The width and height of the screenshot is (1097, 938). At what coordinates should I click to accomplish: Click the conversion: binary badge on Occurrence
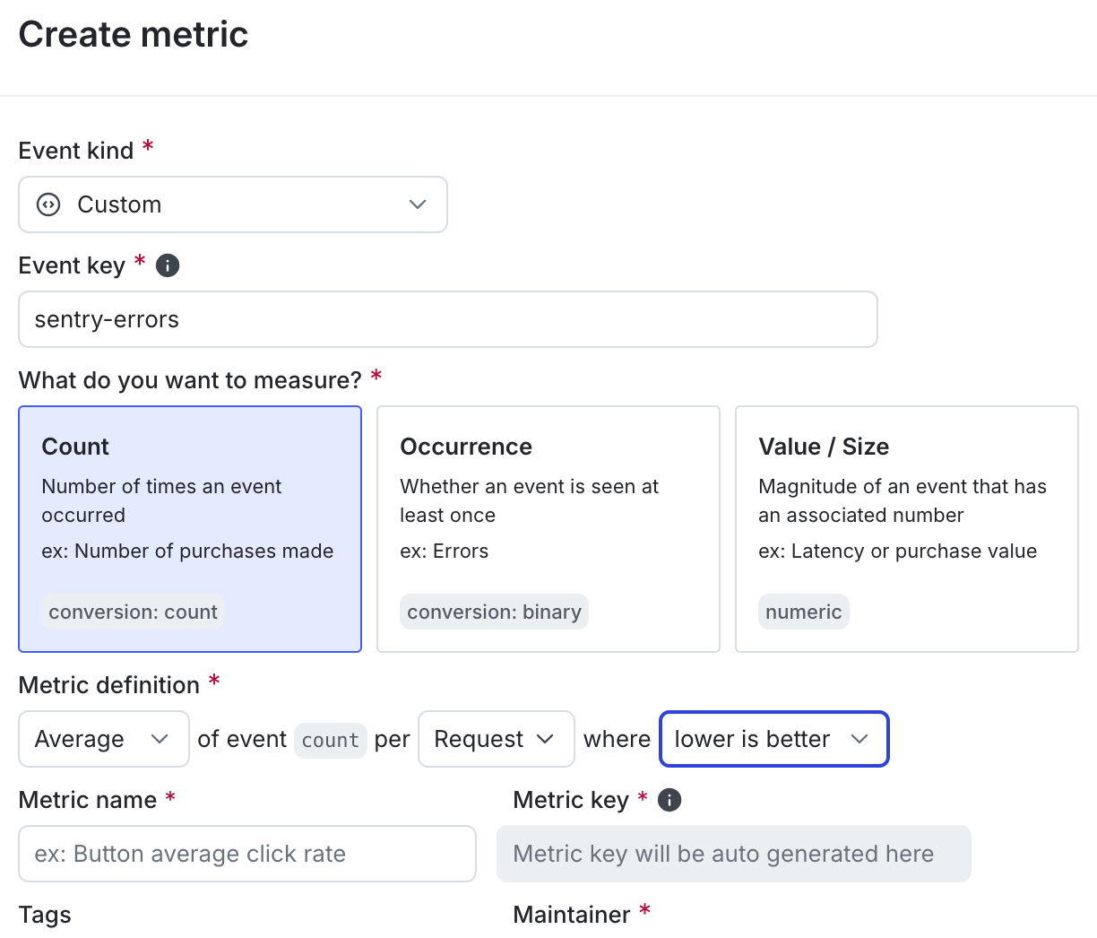[x=494, y=612]
